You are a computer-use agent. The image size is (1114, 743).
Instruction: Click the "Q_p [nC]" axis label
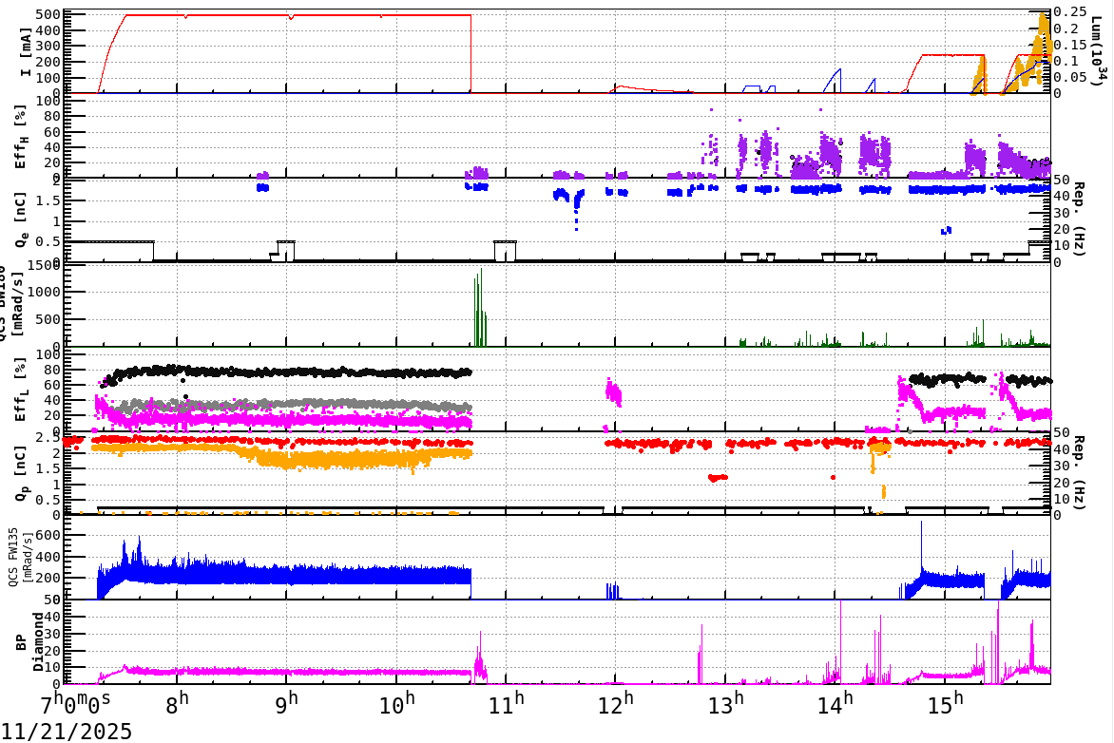pyautogui.click(x=21, y=474)
